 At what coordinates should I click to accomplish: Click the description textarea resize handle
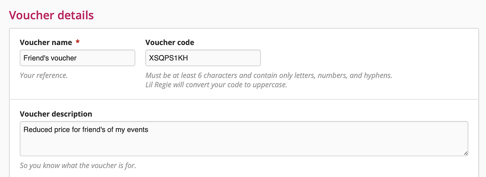pos(466,153)
